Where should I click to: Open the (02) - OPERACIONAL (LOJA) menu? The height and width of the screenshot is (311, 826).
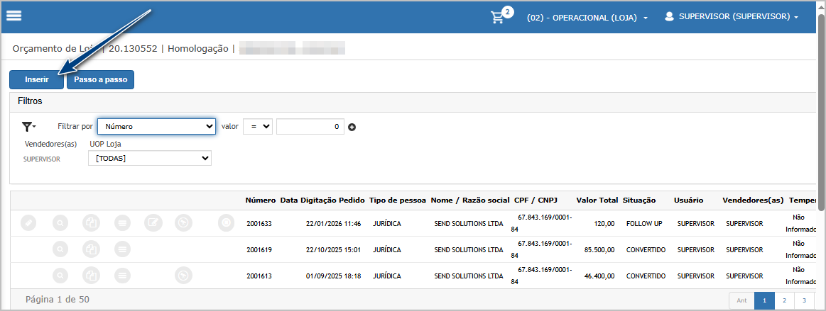click(587, 17)
